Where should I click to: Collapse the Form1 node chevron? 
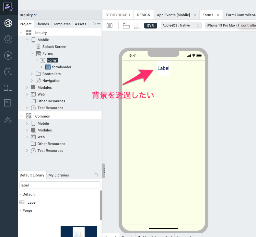pyautogui.click(x=37, y=60)
